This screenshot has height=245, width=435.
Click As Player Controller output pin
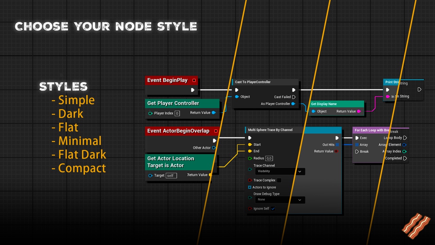293,104
